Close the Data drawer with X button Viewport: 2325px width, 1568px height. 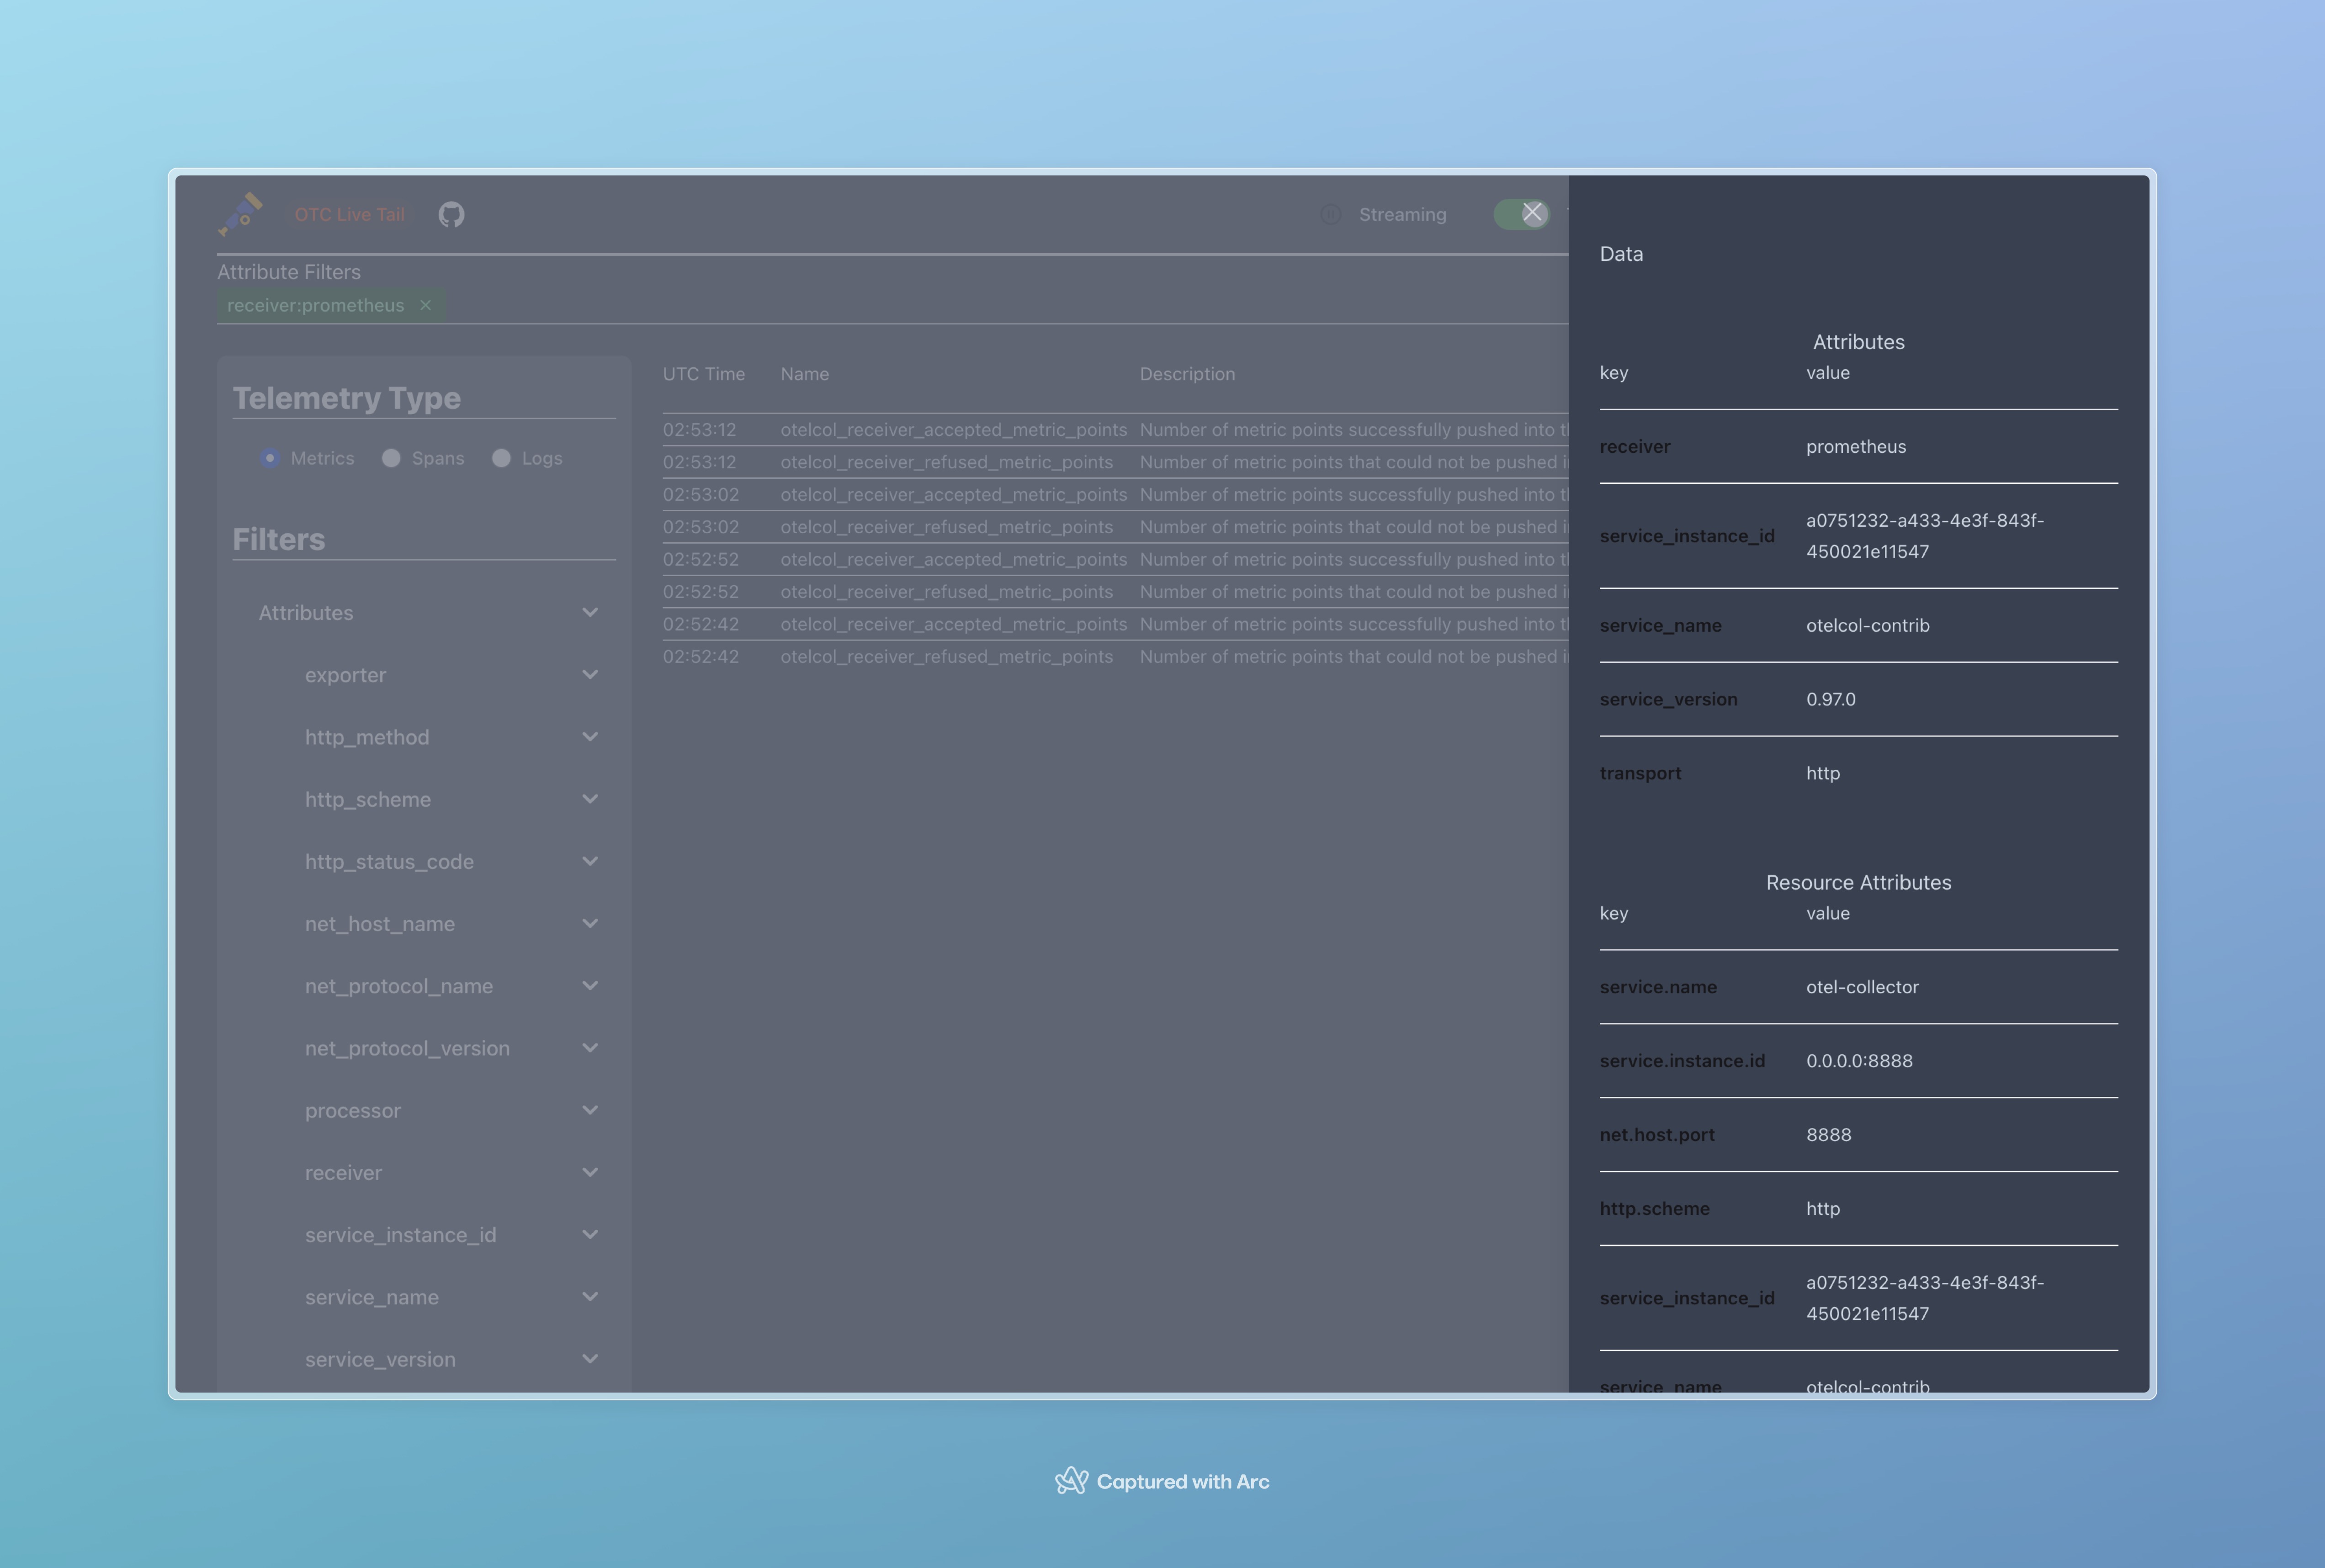pyautogui.click(x=1532, y=213)
